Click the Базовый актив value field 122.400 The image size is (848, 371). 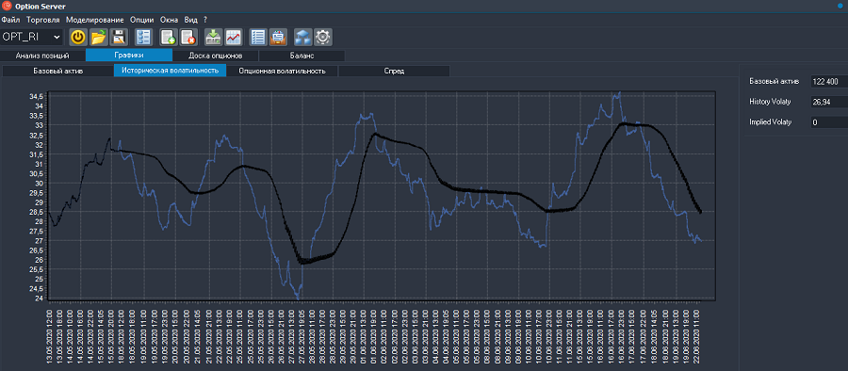point(828,82)
